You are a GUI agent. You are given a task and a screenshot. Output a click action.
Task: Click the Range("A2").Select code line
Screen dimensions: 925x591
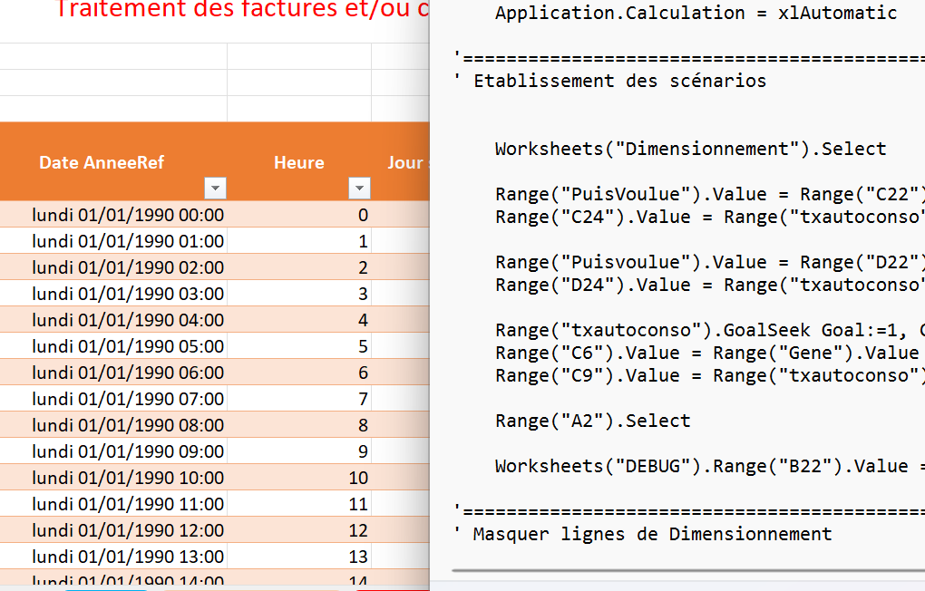(x=592, y=421)
